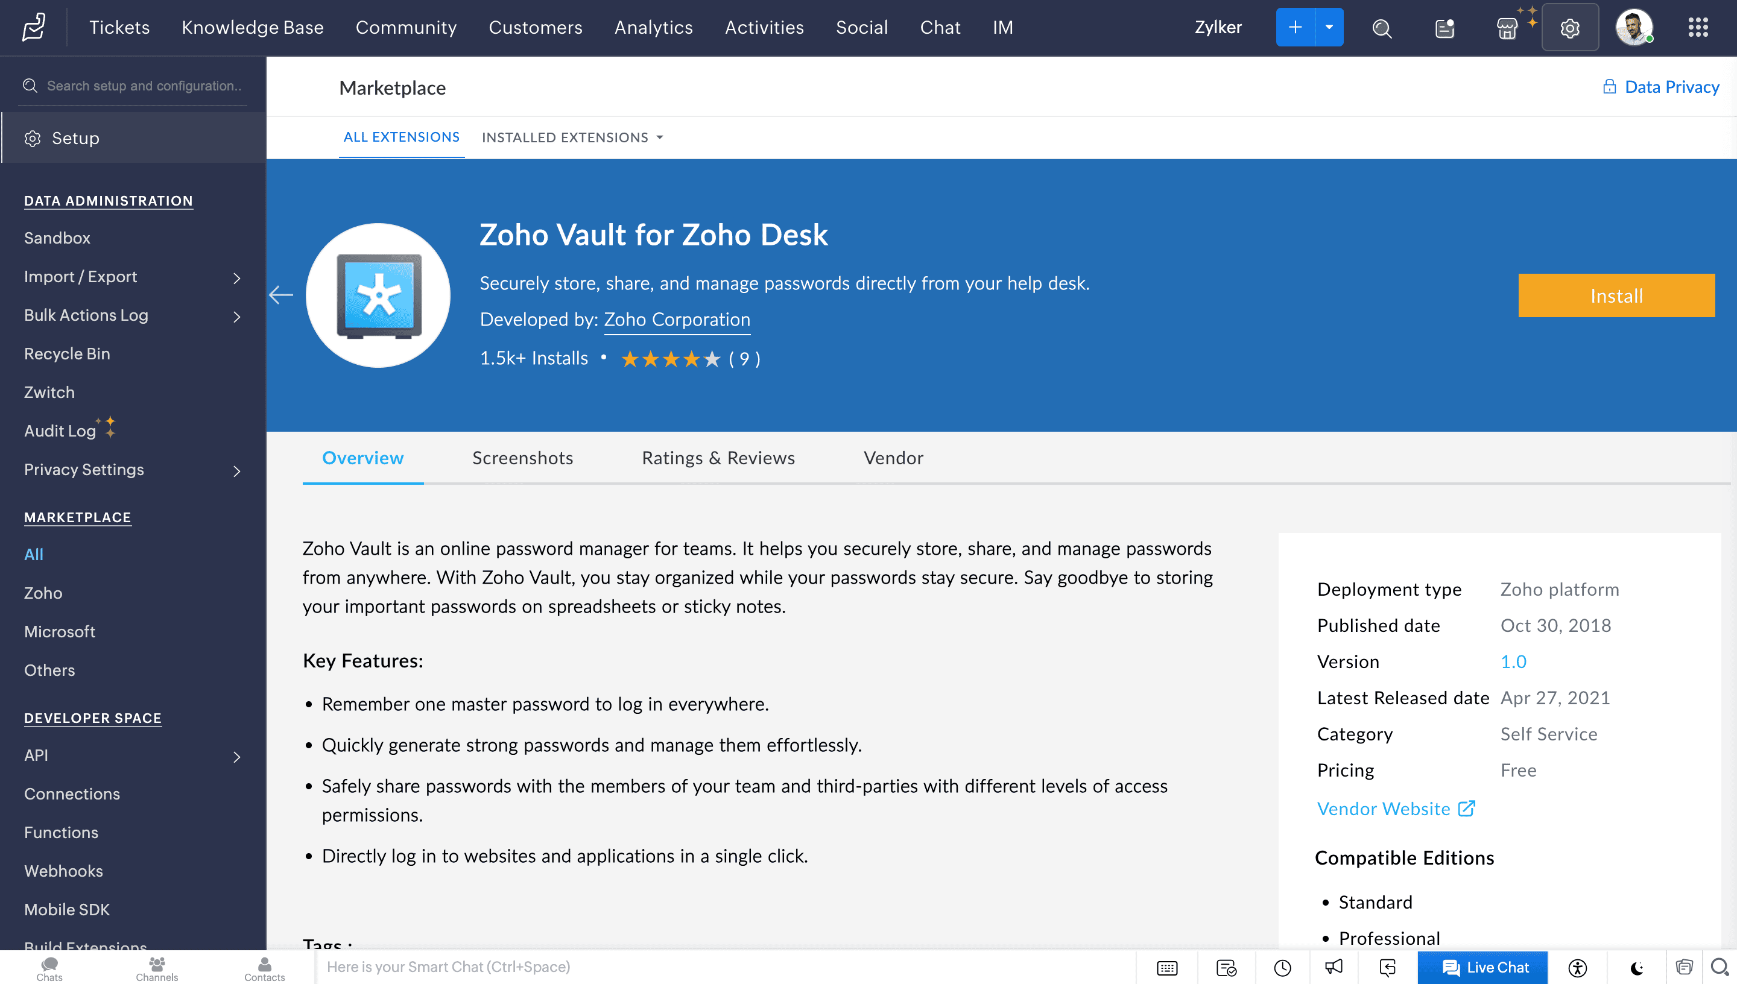
Task: Open the Live Chat button
Action: (x=1482, y=967)
